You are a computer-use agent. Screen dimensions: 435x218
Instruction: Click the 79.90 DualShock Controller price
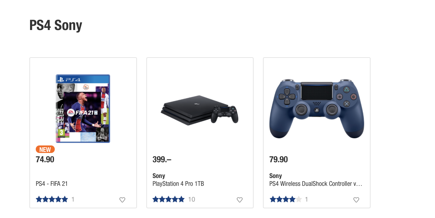point(279,159)
